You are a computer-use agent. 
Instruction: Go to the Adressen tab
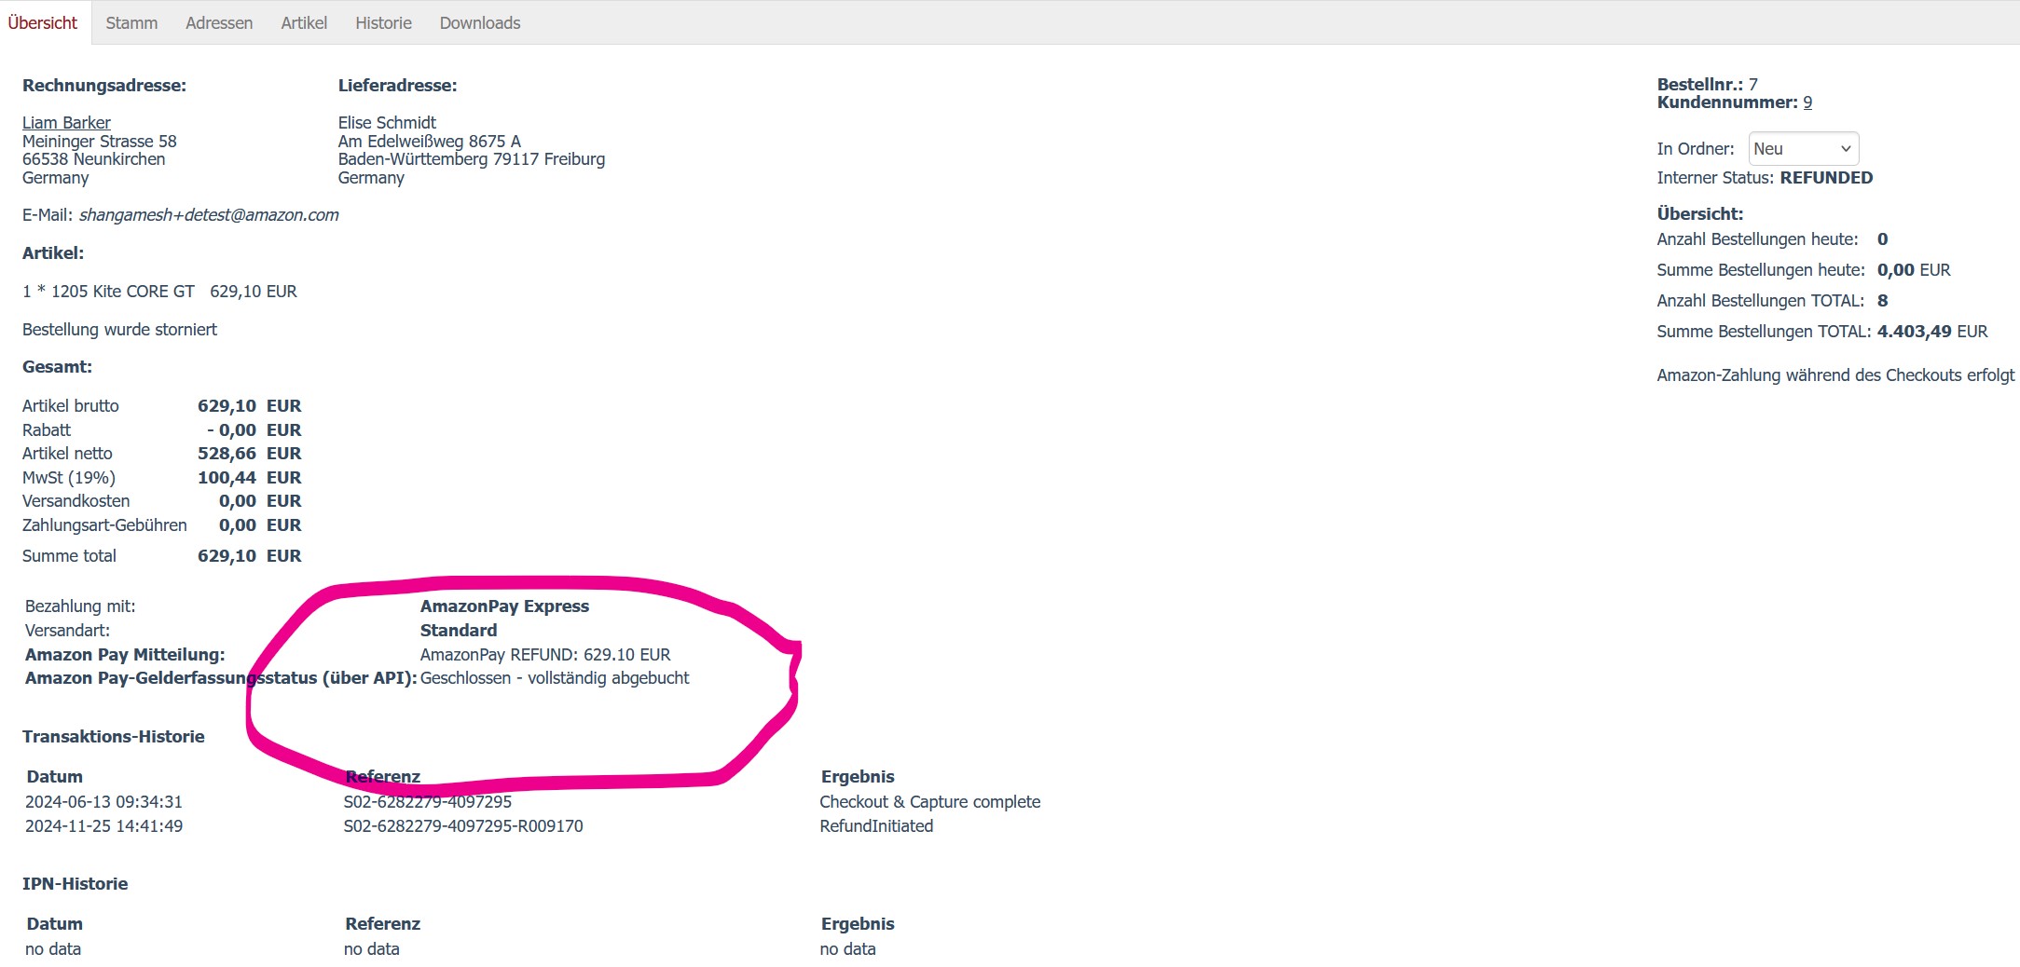[x=219, y=23]
